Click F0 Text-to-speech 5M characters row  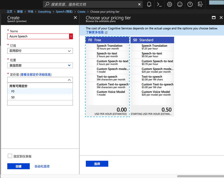coord(108,78)
